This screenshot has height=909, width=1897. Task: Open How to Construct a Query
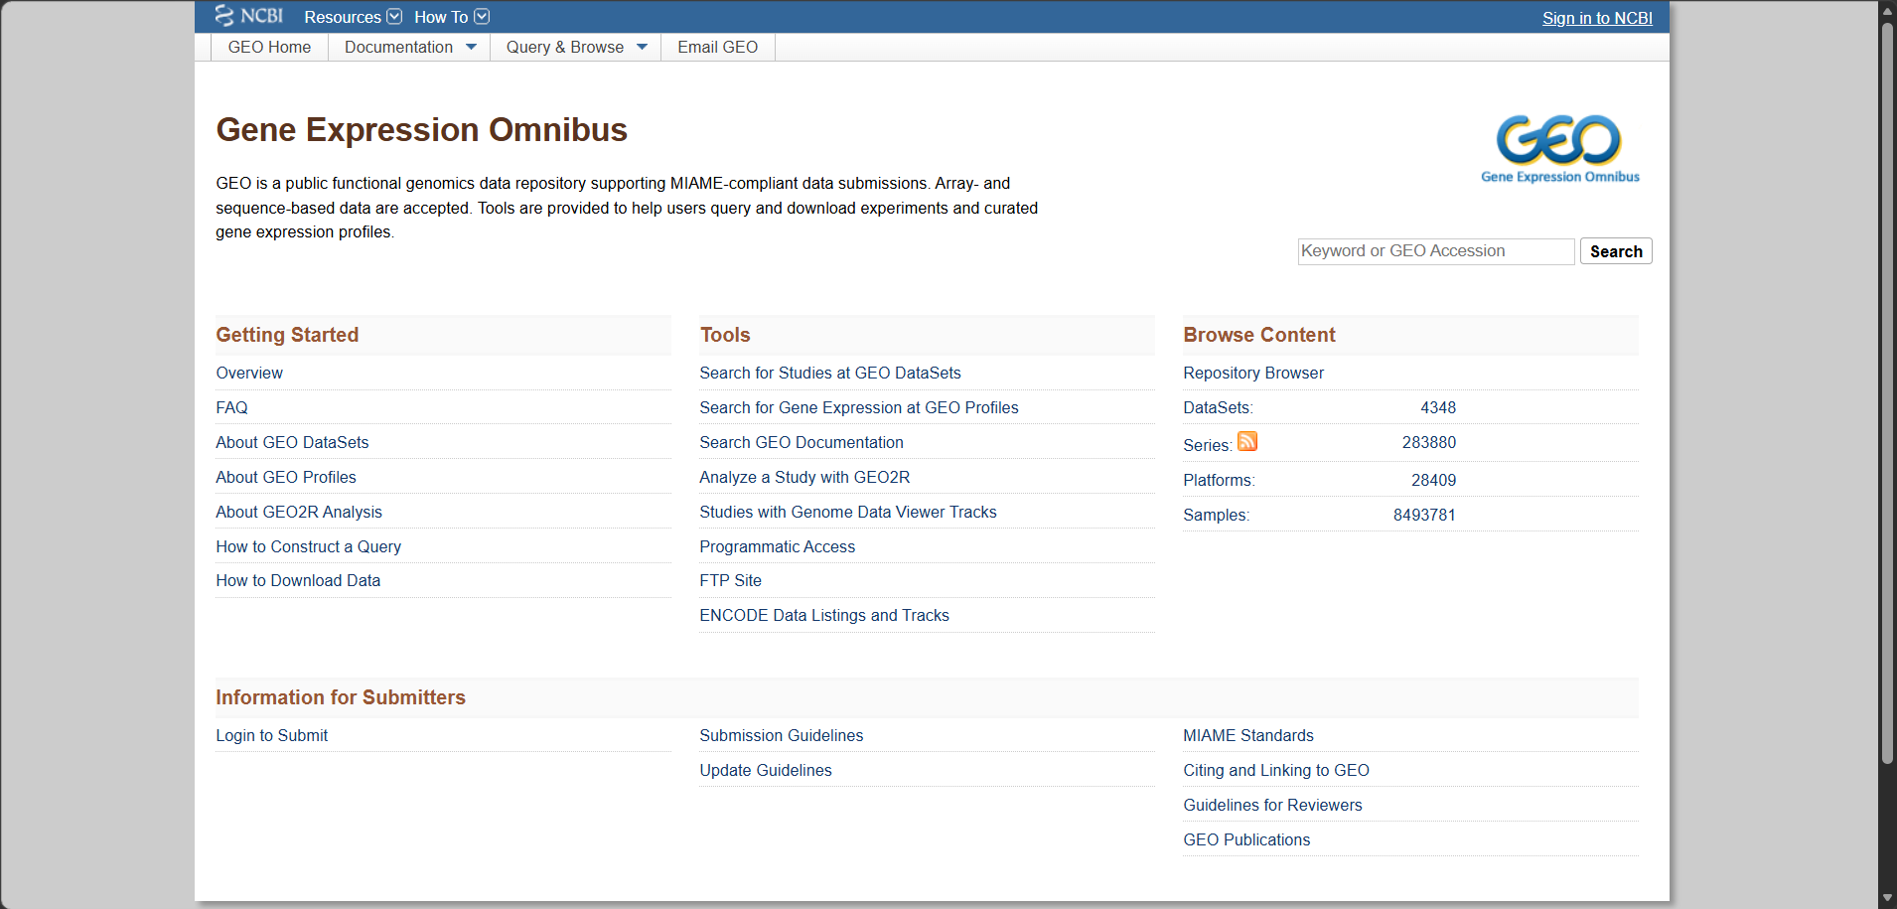pos(309,546)
